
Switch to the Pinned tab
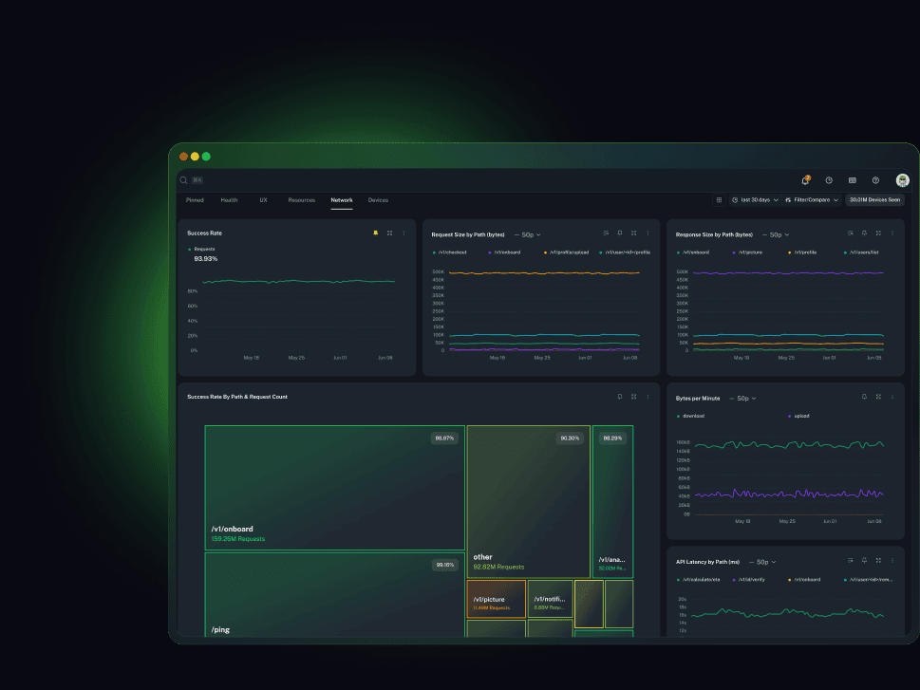[x=195, y=200]
